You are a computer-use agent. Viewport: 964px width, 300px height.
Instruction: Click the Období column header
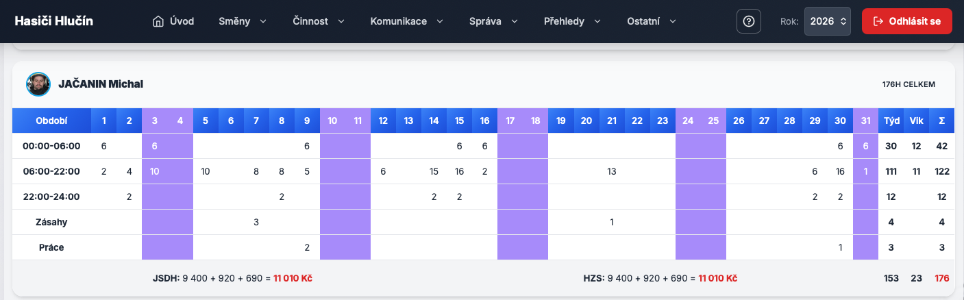[51, 121]
